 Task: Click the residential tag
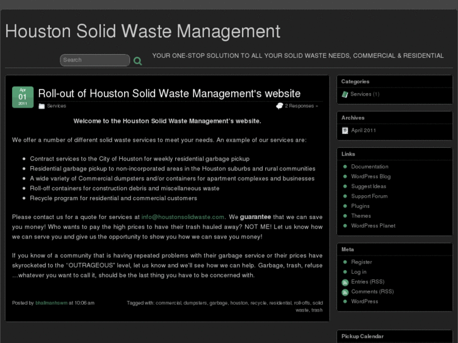[280, 303]
